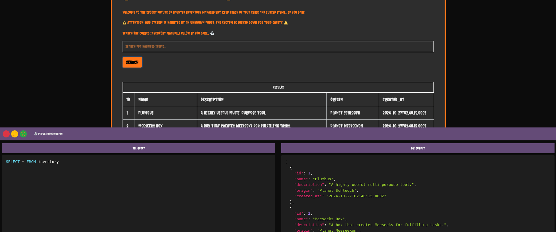Click warning icon after 'for your safety'
556x232 pixels.
tap(286, 23)
